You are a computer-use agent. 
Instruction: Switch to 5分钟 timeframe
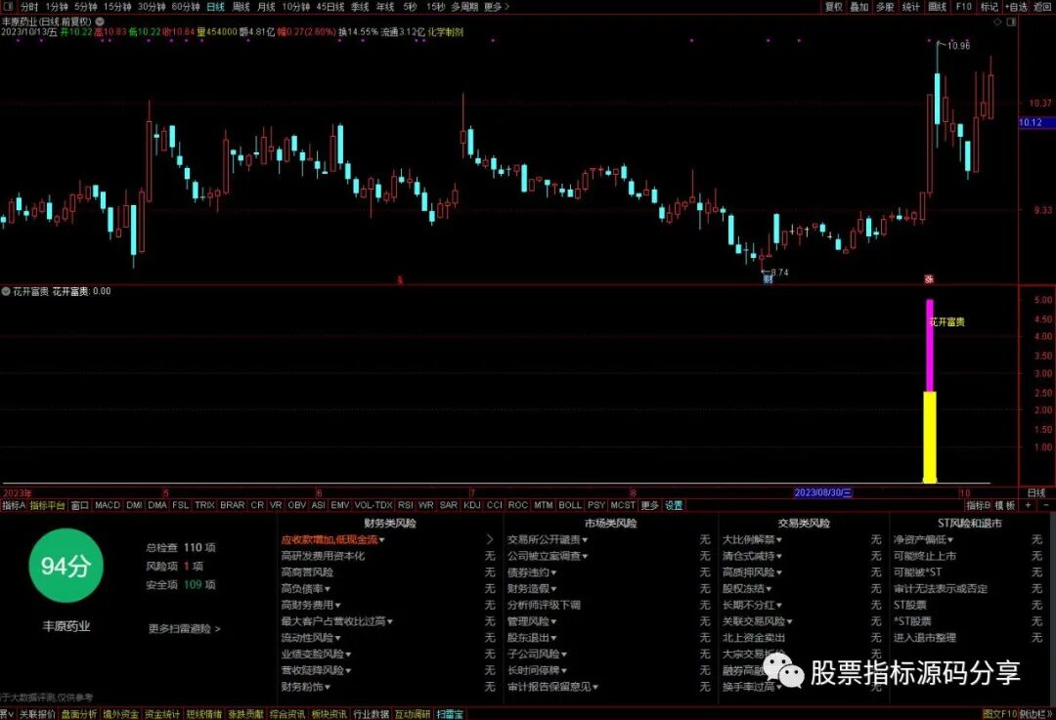click(85, 7)
